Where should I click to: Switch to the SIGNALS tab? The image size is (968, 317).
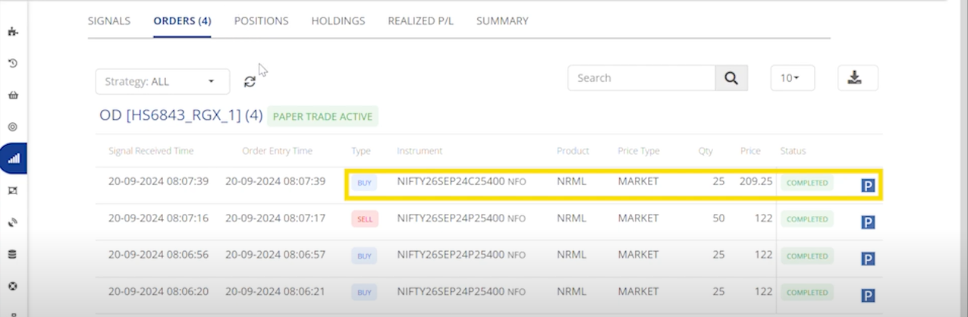click(109, 21)
